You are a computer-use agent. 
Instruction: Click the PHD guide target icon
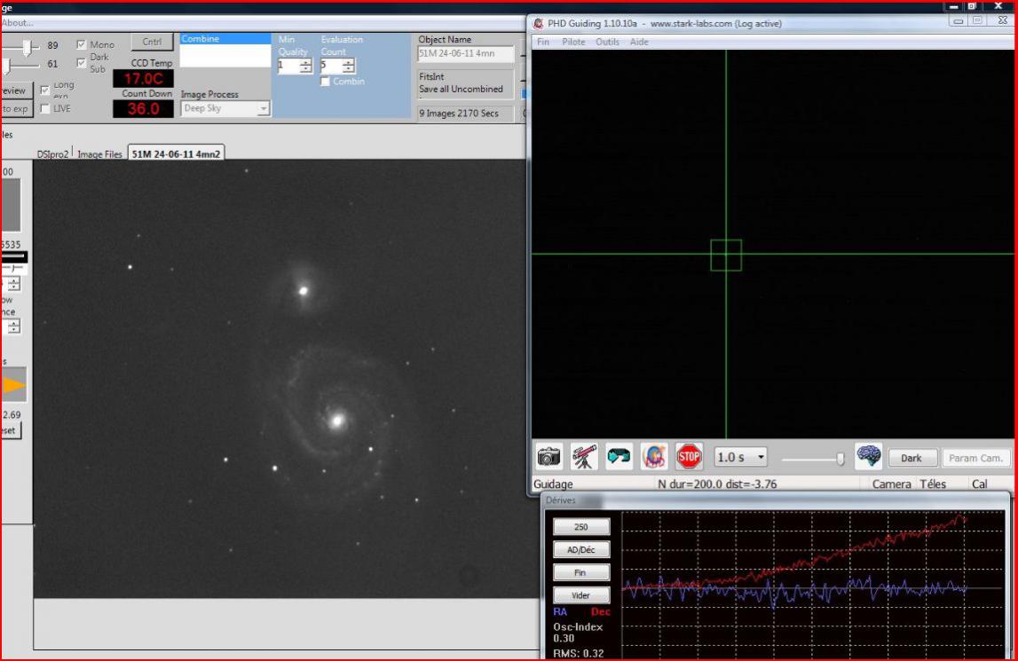[x=654, y=457]
